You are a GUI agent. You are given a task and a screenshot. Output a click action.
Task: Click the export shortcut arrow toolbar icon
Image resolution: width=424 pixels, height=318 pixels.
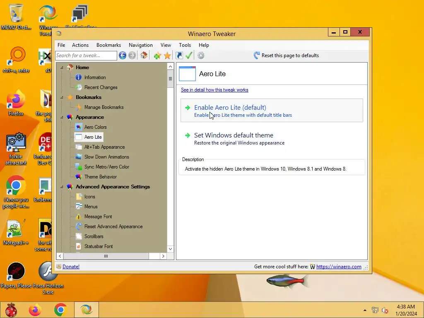[179, 55]
